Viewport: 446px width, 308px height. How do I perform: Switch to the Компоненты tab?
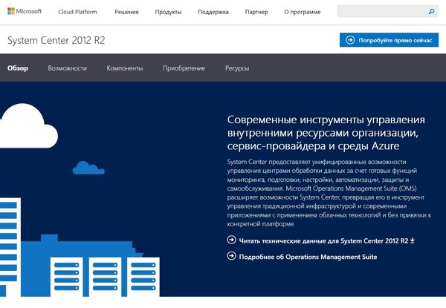tap(125, 68)
